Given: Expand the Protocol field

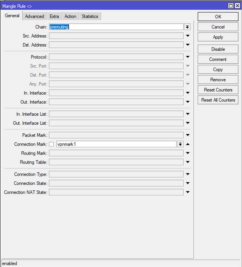Looking at the screenshot, I should (x=188, y=57).
